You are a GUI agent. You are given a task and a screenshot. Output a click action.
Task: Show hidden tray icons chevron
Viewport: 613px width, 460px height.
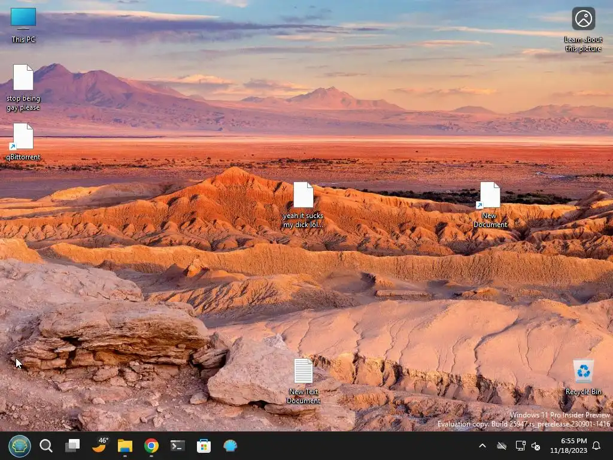tap(482, 446)
